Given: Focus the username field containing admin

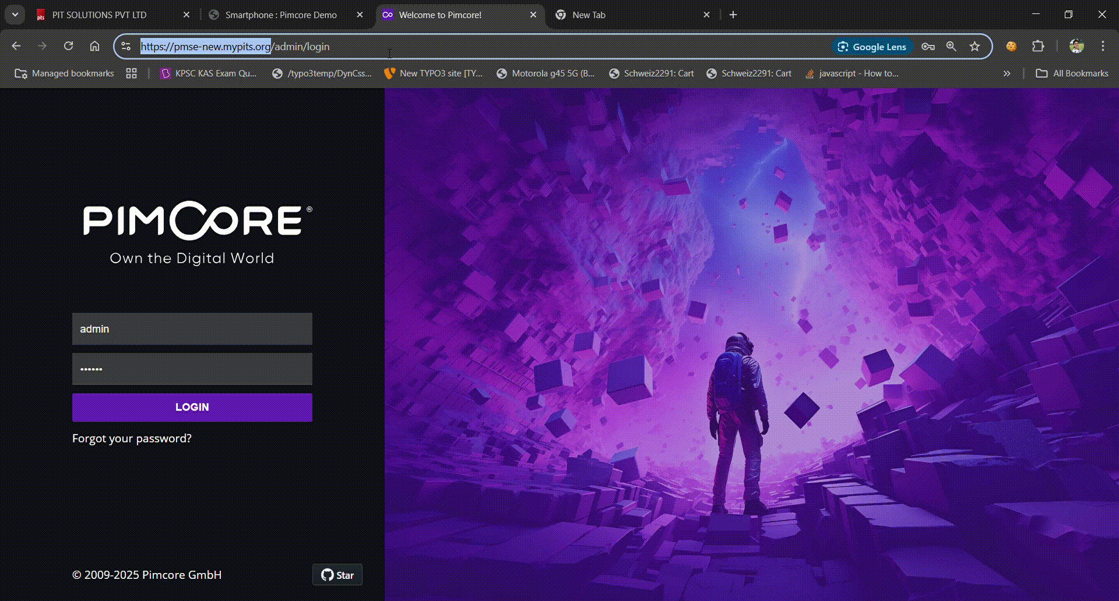Looking at the screenshot, I should [192, 329].
